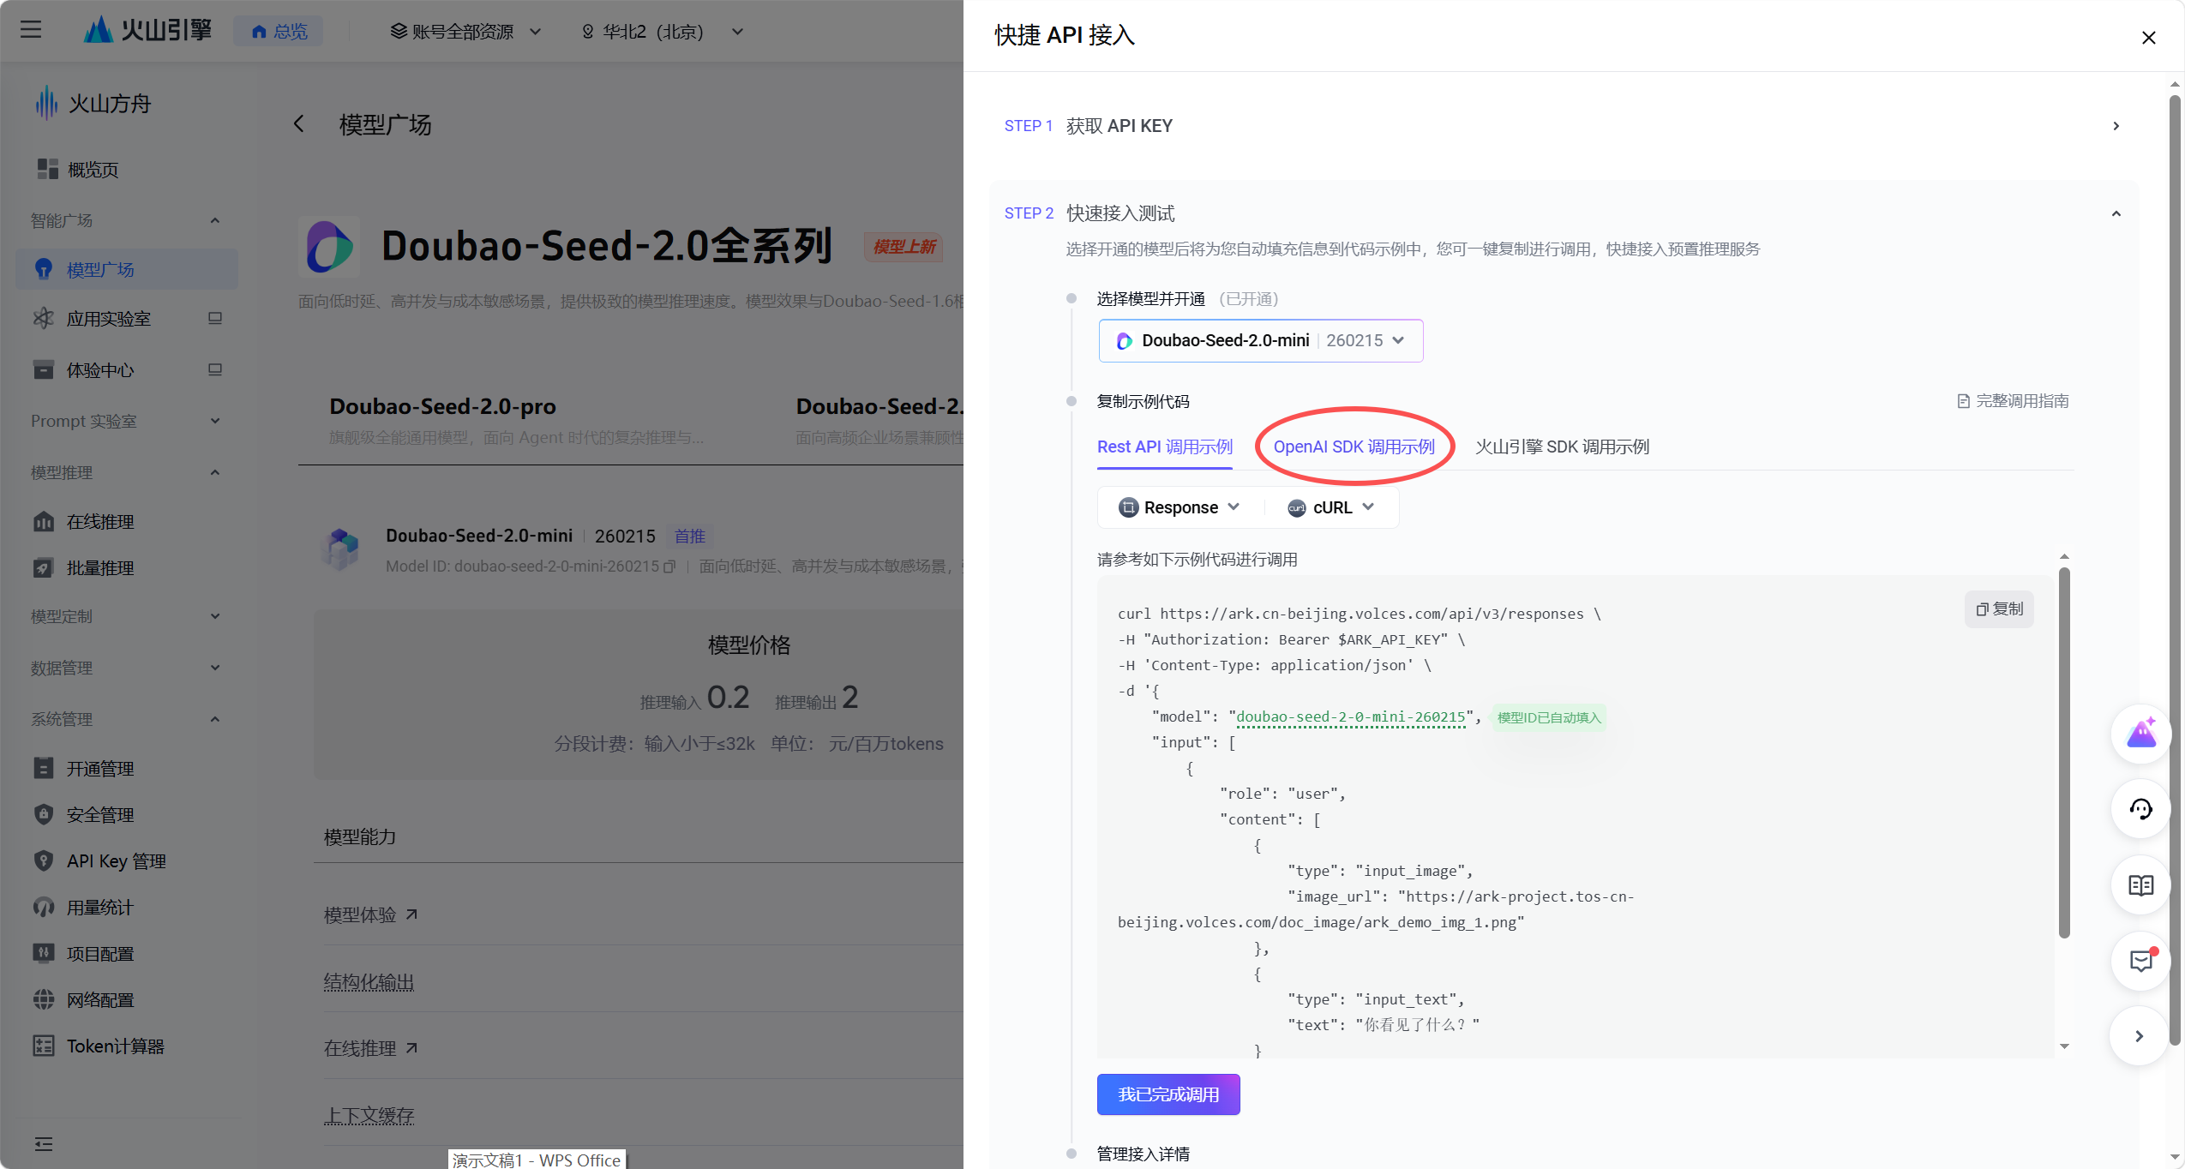The image size is (2185, 1169).
Task: Open the 在线推理 link under 模型能力
Action: [x=371, y=1048]
